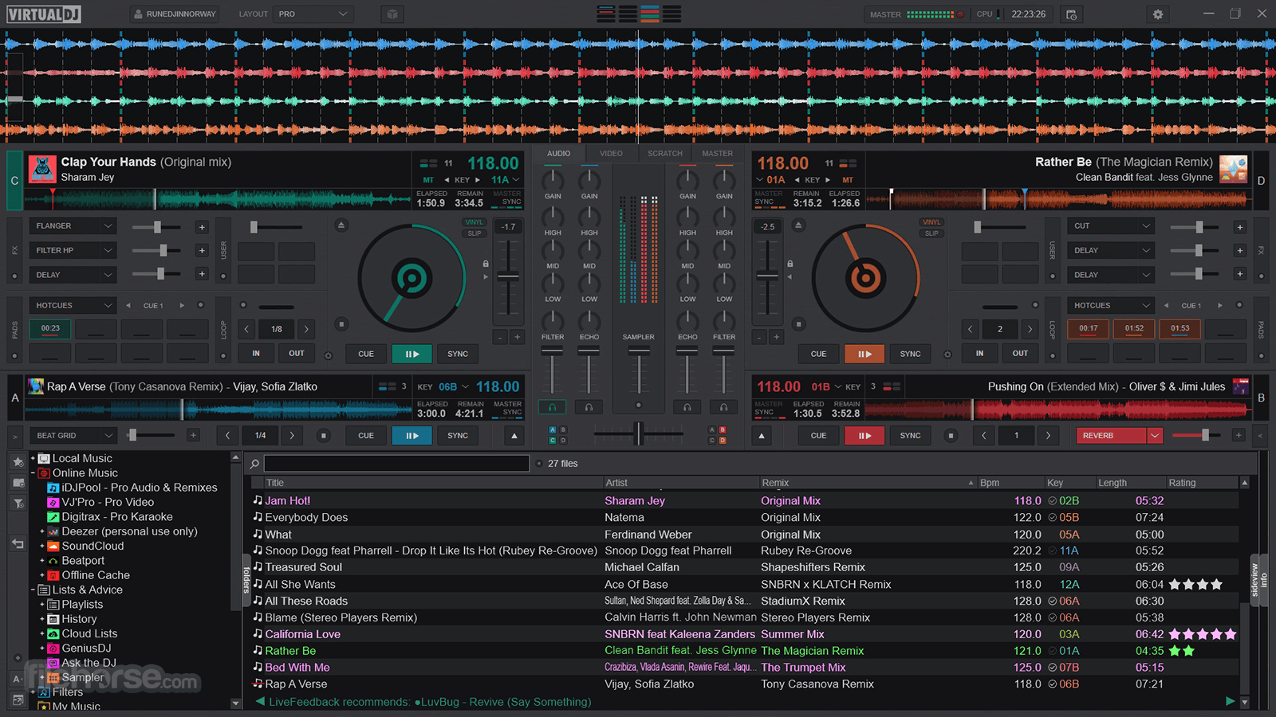Open deck C HOTCUES pad mode dropdown

point(73,305)
